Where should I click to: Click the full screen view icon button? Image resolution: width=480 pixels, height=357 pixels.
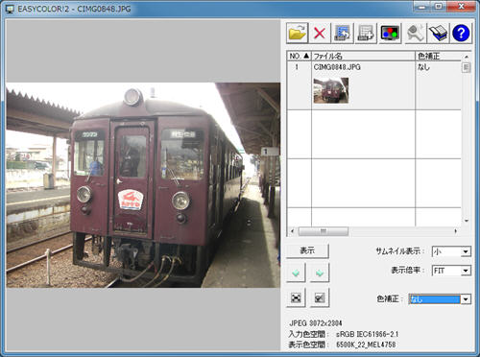tap(296, 297)
